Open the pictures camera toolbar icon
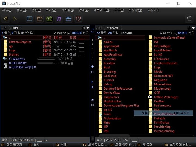This screenshot has width=196, height=147. [49, 19]
